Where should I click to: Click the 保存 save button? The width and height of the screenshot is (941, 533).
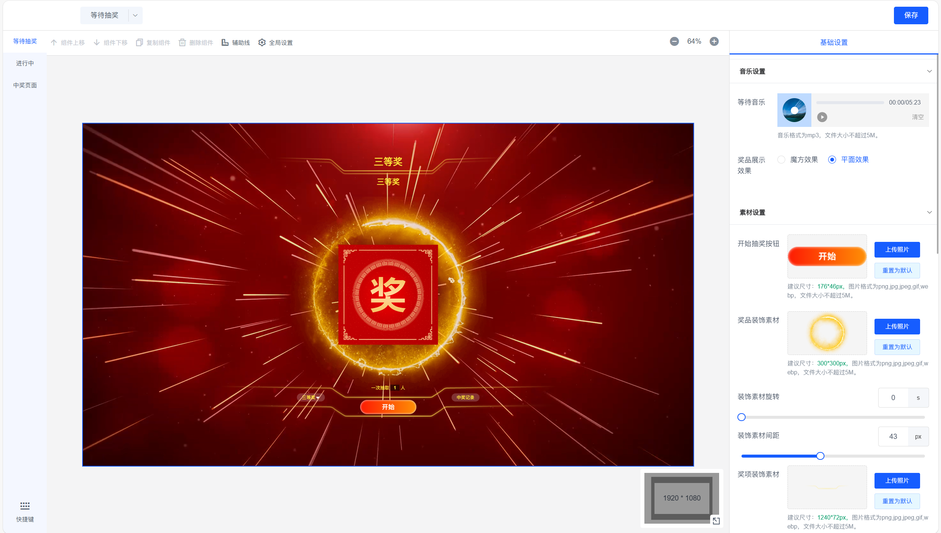pos(911,15)
